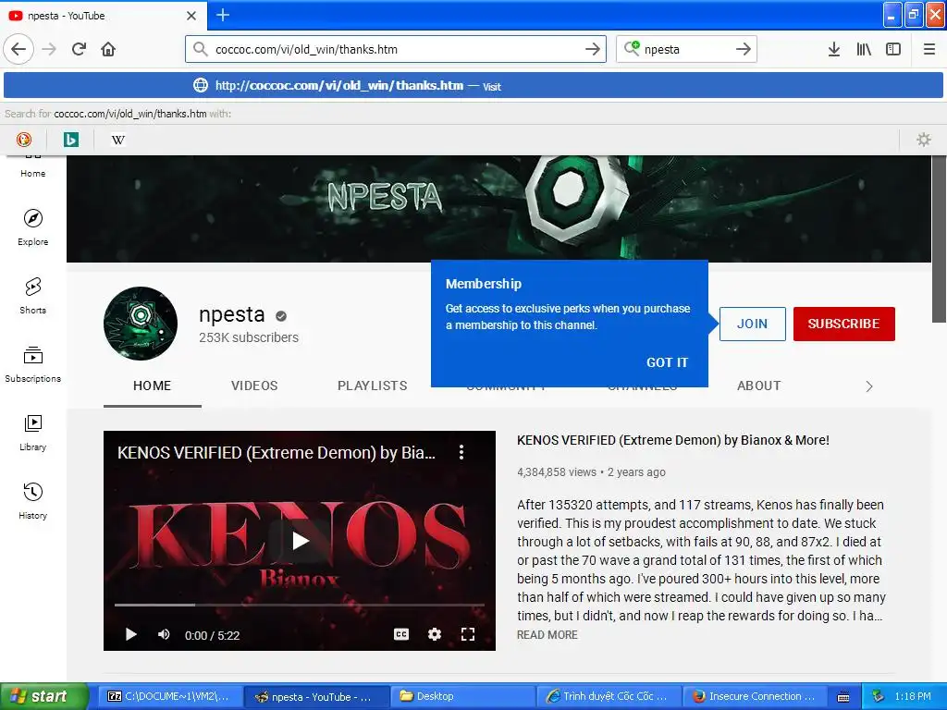Viewport: 947px width, 710px height.
Task: Open search settings gear icon
Action: pyautogui.click(x=924, y=141)
